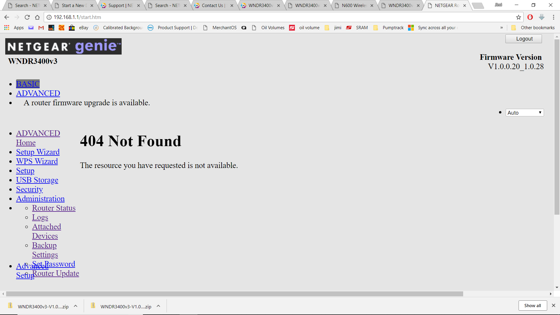Open the Gmail bookmark icon
The width and height of the screenshot is (560, 315).
(x=41, y=28)
